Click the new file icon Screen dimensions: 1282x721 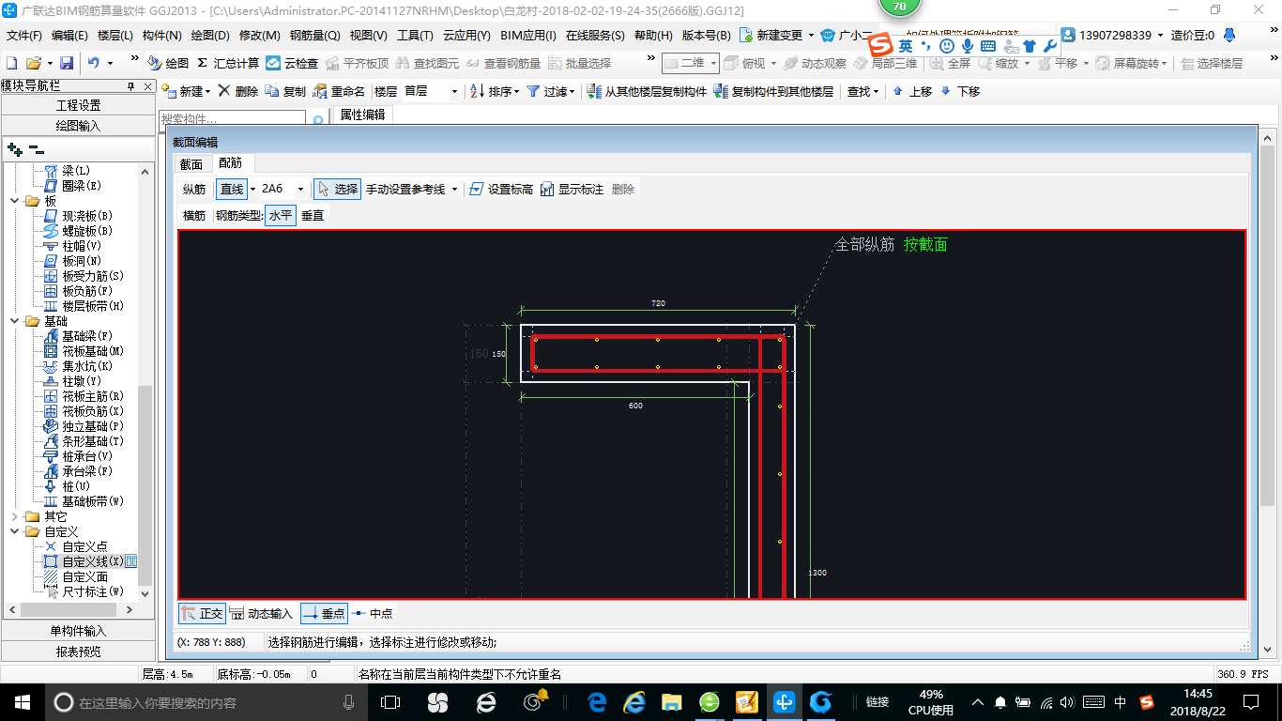tap(11, 63)
